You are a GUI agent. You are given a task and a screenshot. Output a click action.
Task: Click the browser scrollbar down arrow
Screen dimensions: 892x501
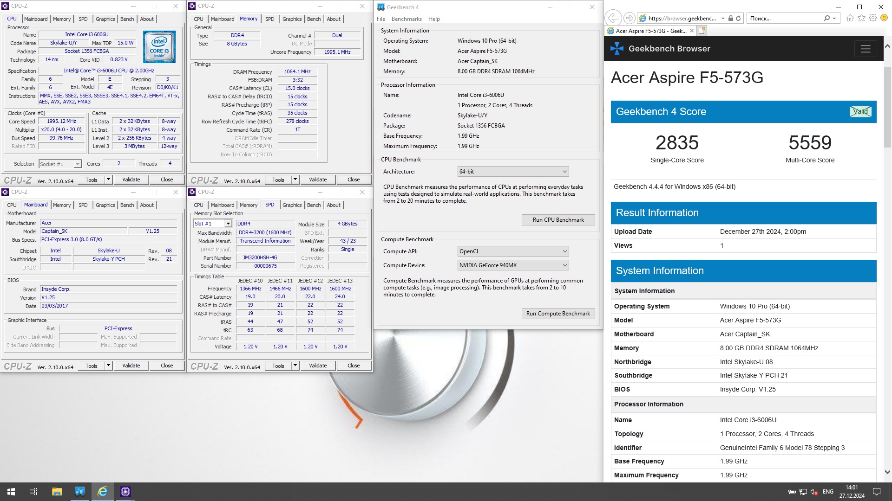(887, 472)
